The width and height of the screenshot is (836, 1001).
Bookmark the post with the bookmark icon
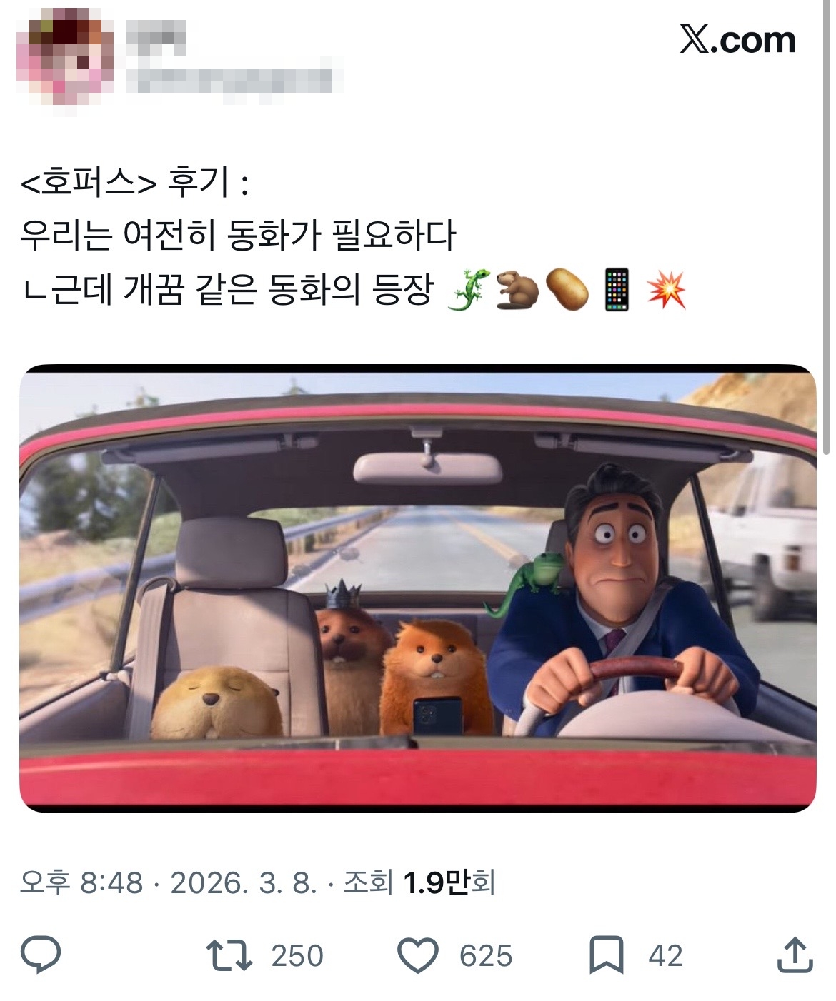click(x=606, y=956)
